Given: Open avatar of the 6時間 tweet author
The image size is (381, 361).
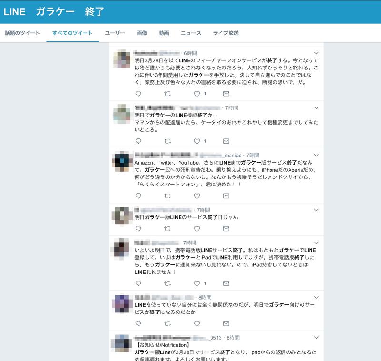Looking at the screenshot, I should pos(122,59).
